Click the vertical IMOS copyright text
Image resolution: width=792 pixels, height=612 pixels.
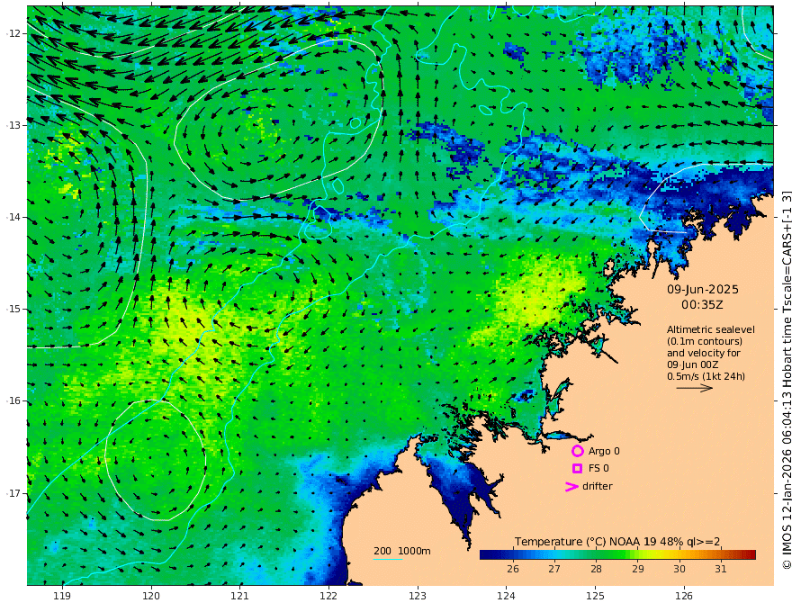[x=786, y=380]
